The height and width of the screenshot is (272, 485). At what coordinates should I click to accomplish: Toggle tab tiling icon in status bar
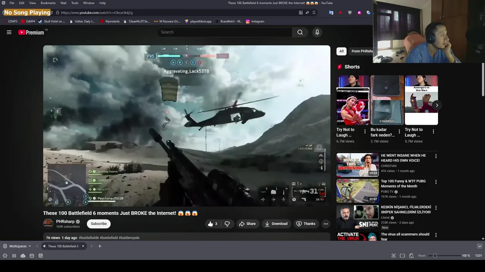click(402, 256)
